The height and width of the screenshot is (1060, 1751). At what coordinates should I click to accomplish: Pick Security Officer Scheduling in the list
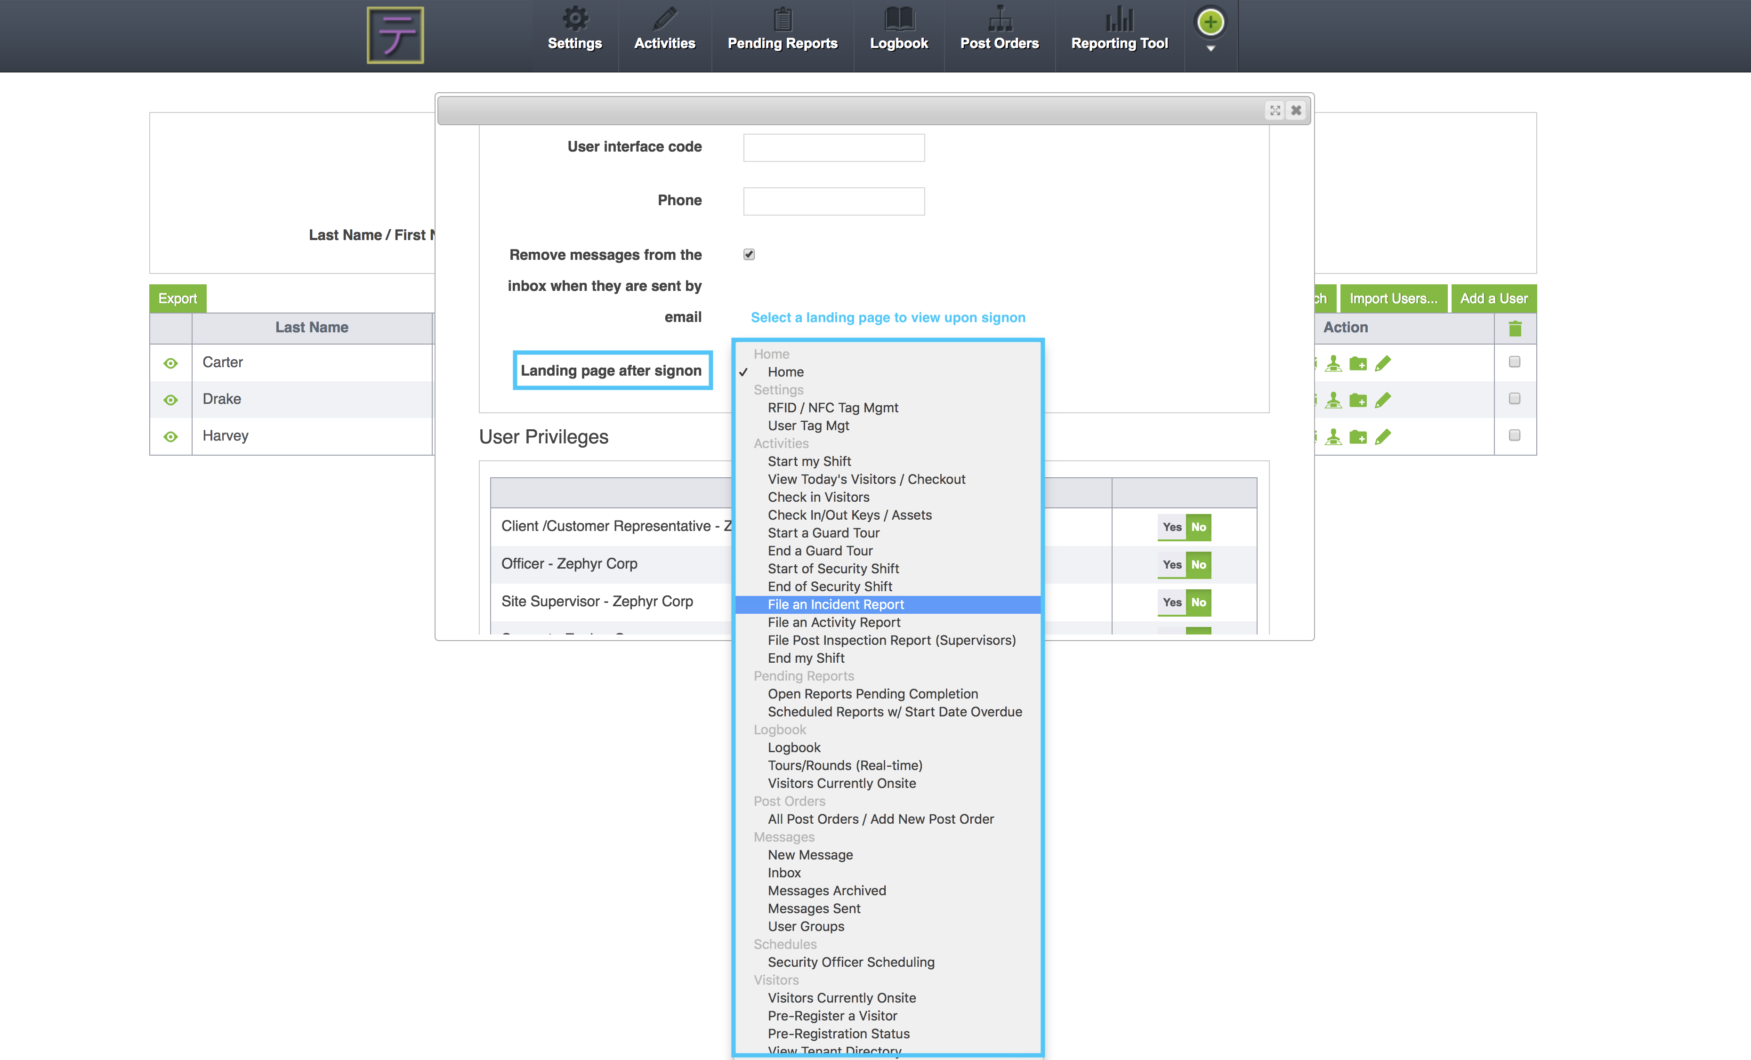851,962
